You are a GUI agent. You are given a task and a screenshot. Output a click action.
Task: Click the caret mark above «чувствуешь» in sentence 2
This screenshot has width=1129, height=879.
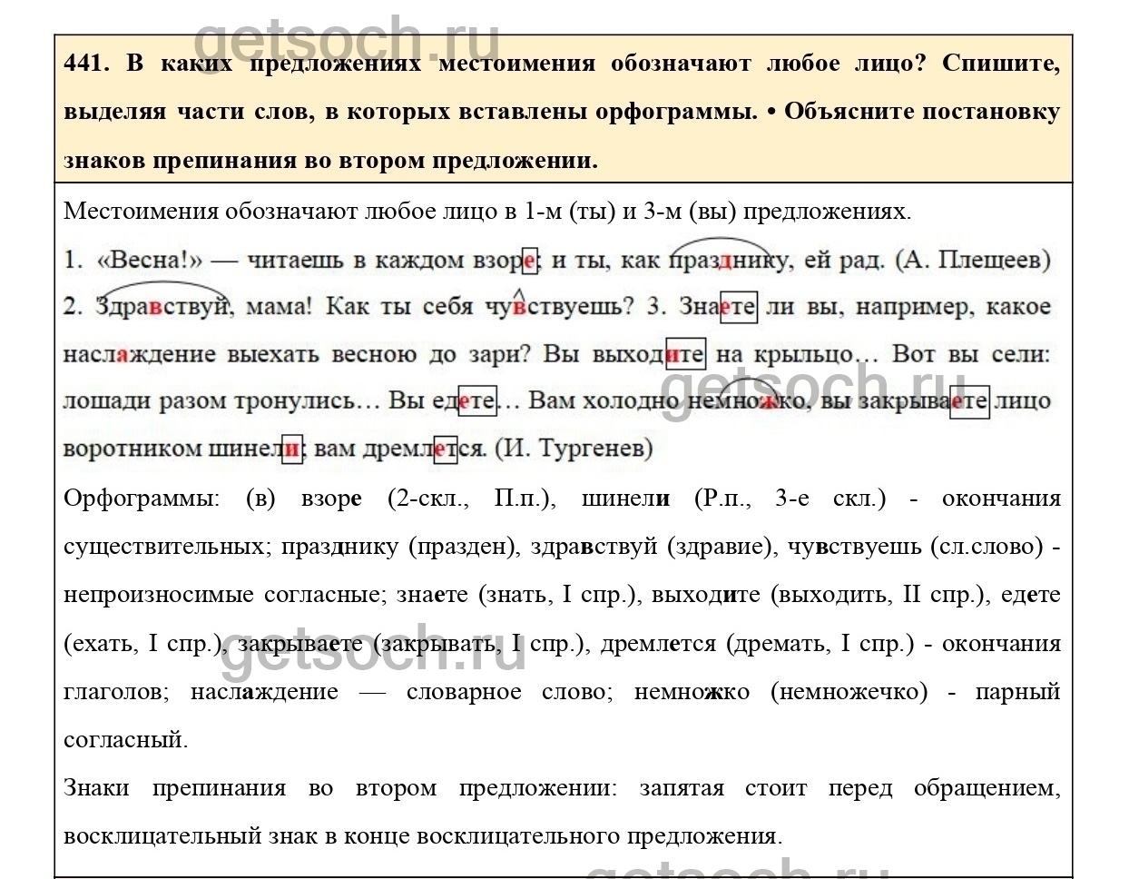point(518,292)
